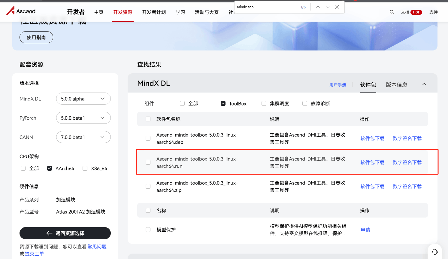This screenshot has height=259, width=448.
Task: Download digital signature for aarch64.zip
Action: (407, 186)
